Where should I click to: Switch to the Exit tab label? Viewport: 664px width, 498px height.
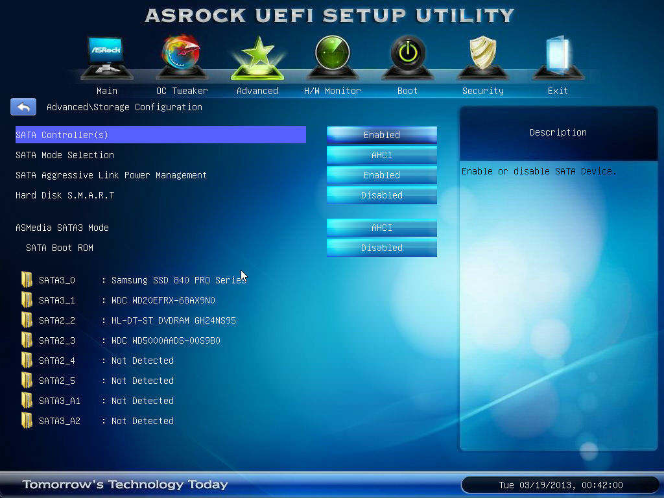pos(558,91)
